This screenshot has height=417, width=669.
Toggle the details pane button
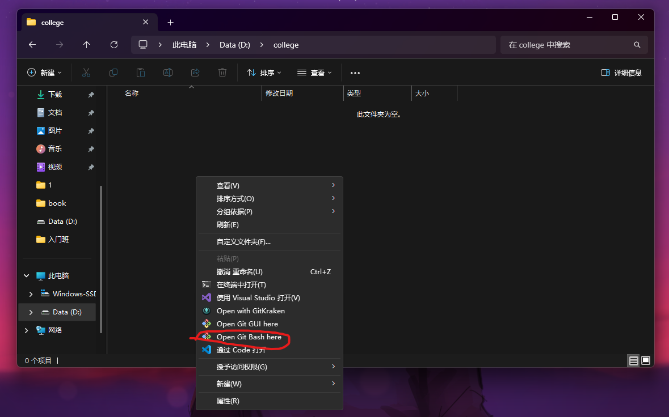click(621, 73)
